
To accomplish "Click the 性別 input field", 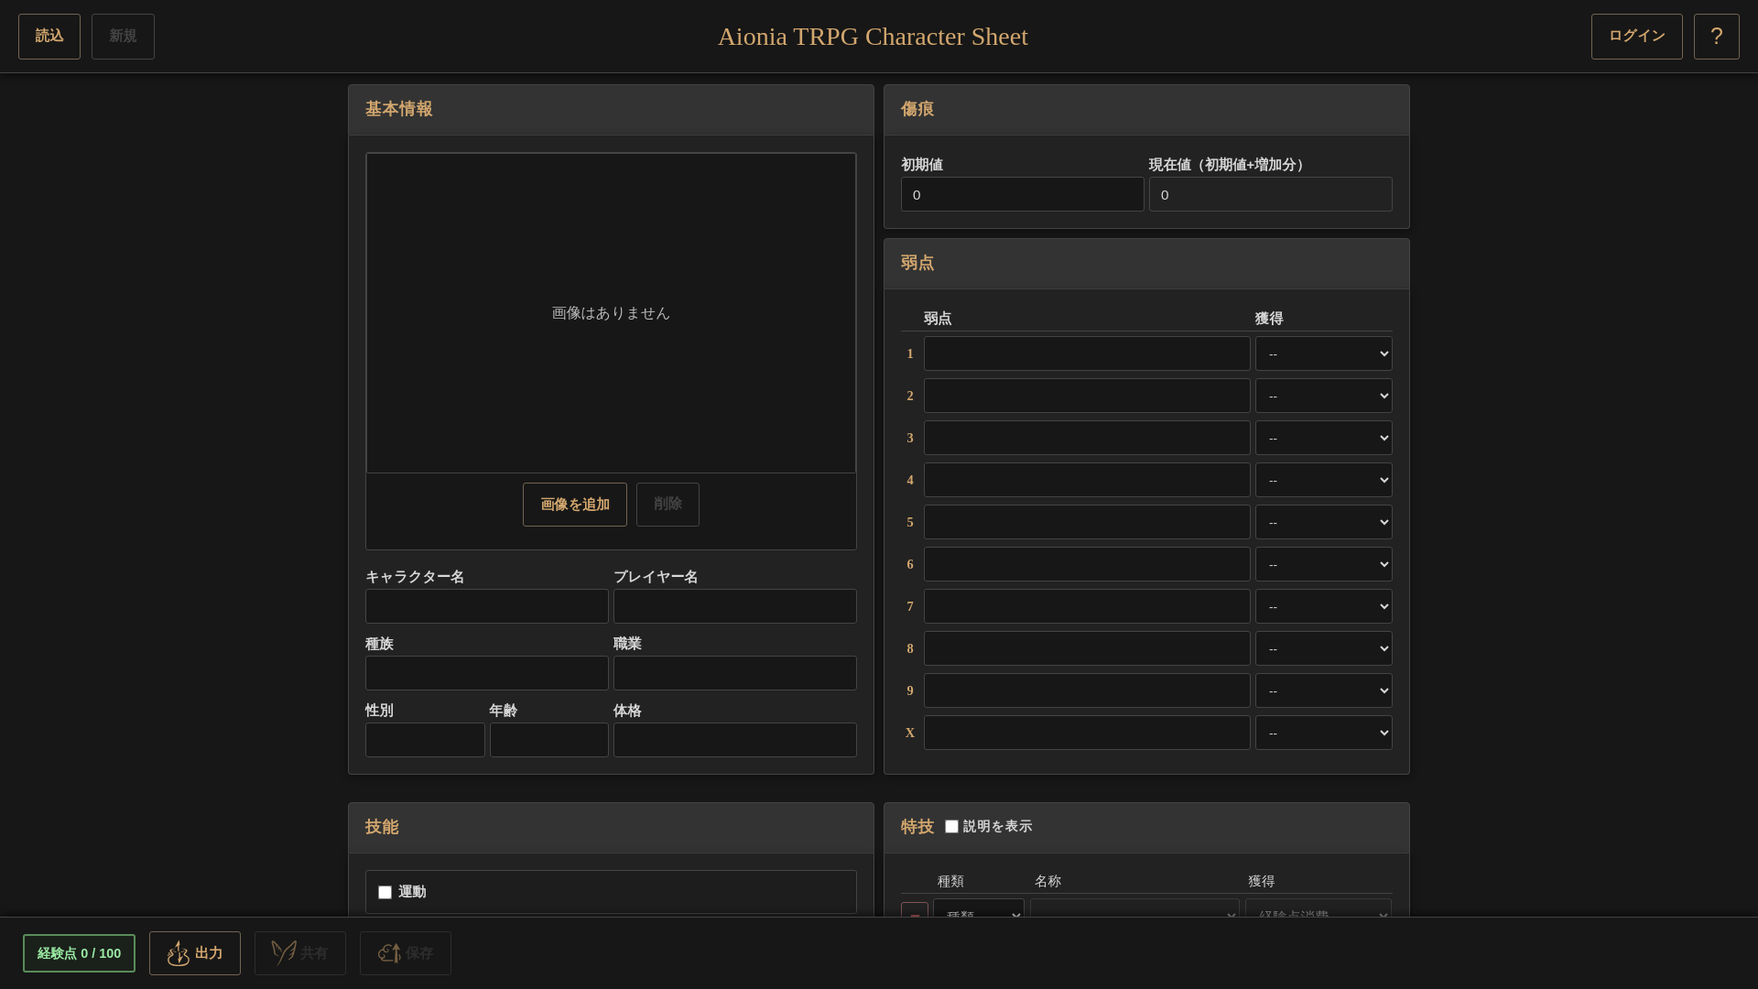I will (425, 740).
